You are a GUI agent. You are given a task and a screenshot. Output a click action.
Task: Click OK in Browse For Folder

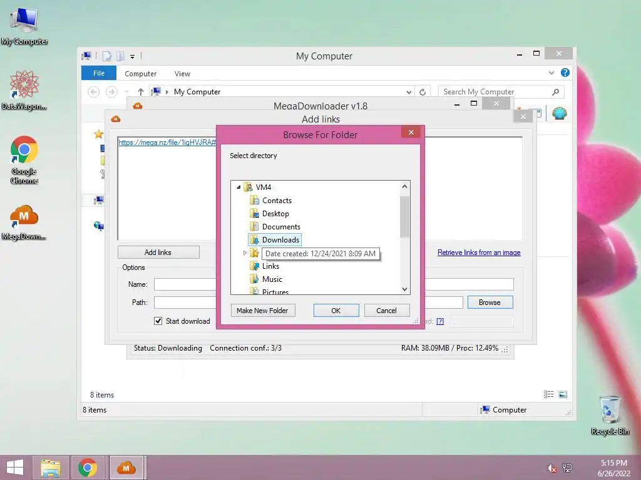pyautogui.click(x=336, y=310)
